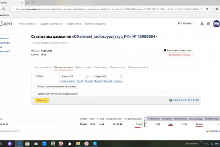Expand campaign name dropdown arrow
The width and height of the screenshot is (220, 147).
(x=156, y=37)
